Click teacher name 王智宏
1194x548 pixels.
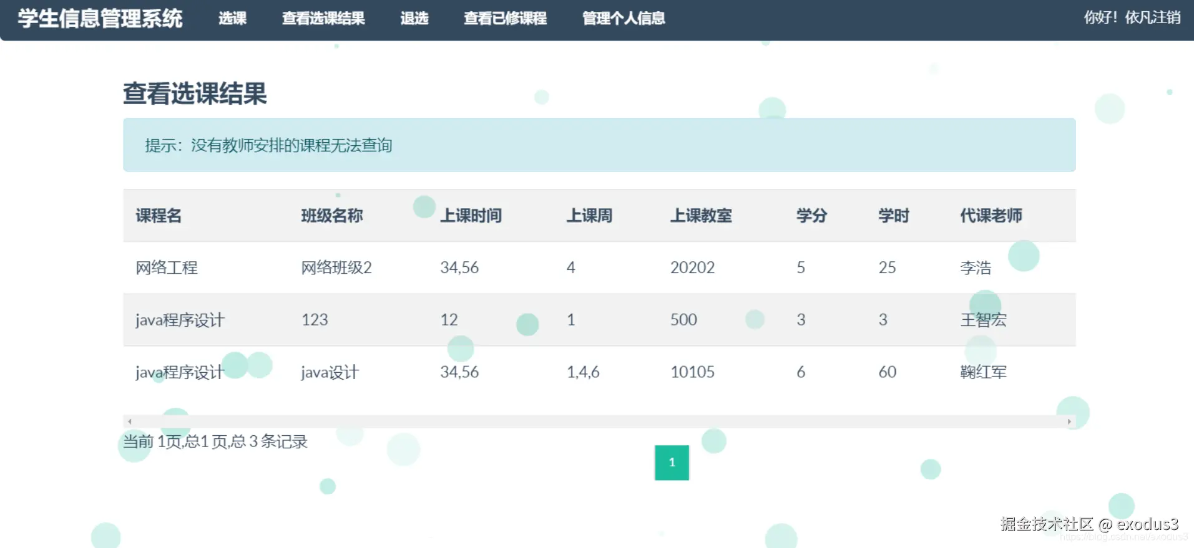(x=983, y=320)
